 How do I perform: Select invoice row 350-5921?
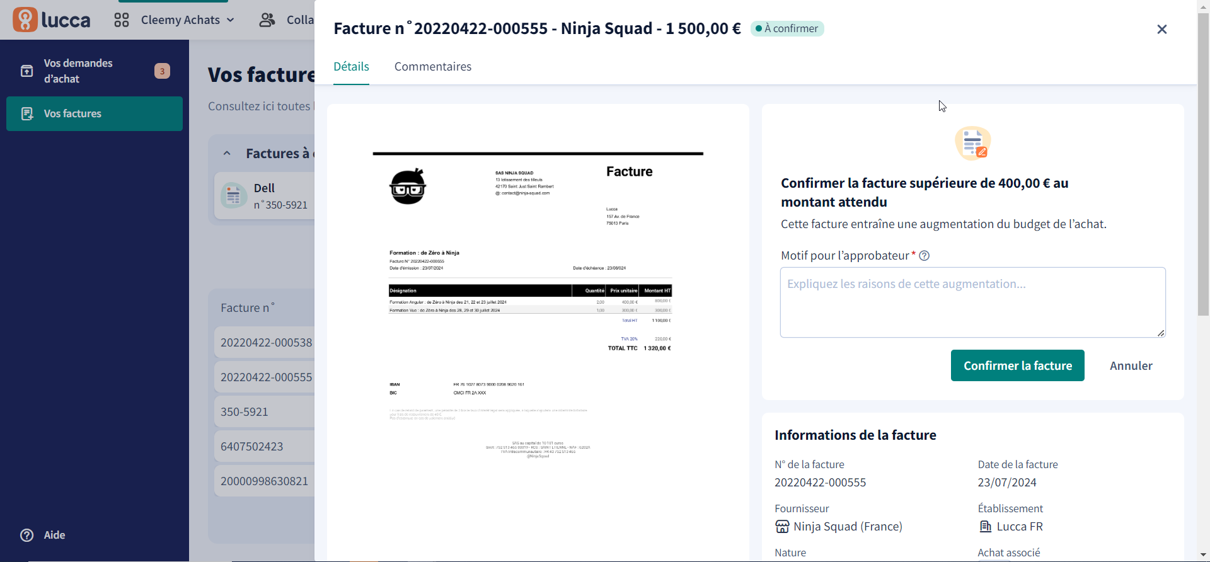(265, 412)
